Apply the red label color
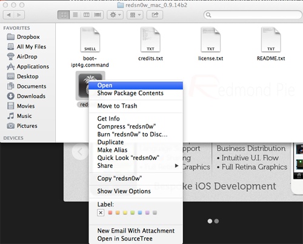Image resolution: width=303 pixels, height=244 pixels. click(x=110, y=213)
